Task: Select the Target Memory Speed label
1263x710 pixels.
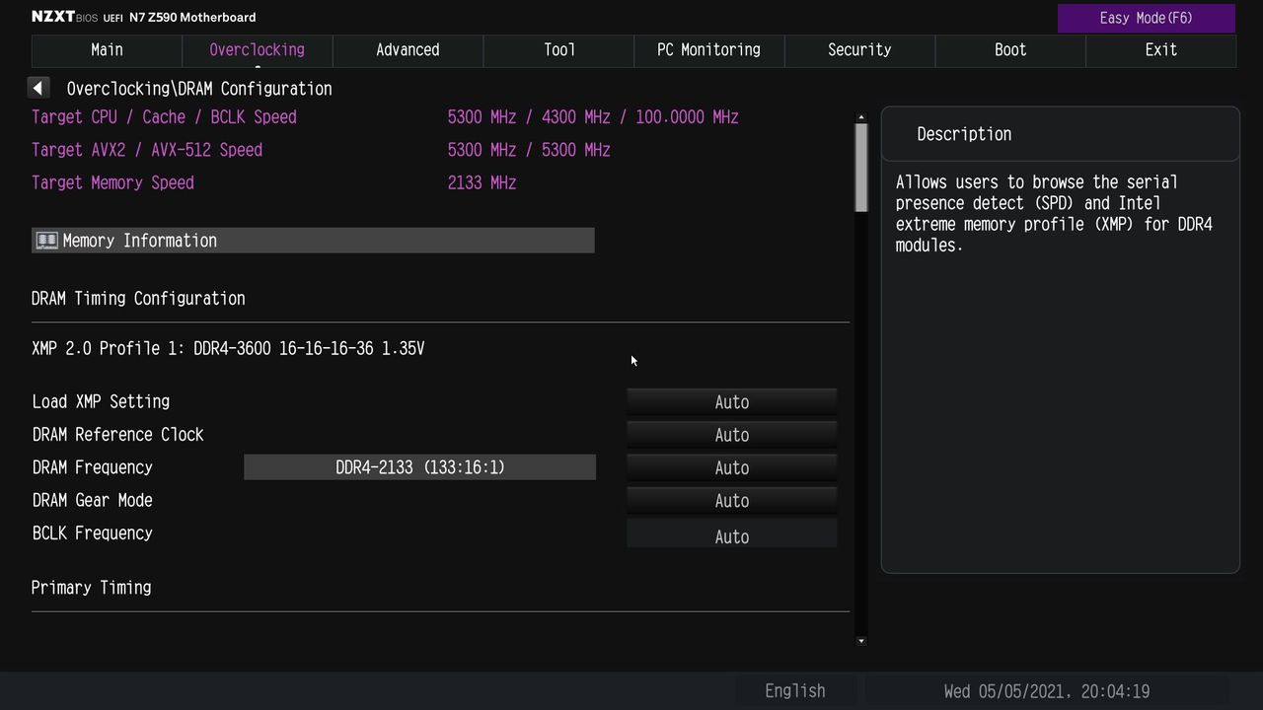Action: [112, 182]
